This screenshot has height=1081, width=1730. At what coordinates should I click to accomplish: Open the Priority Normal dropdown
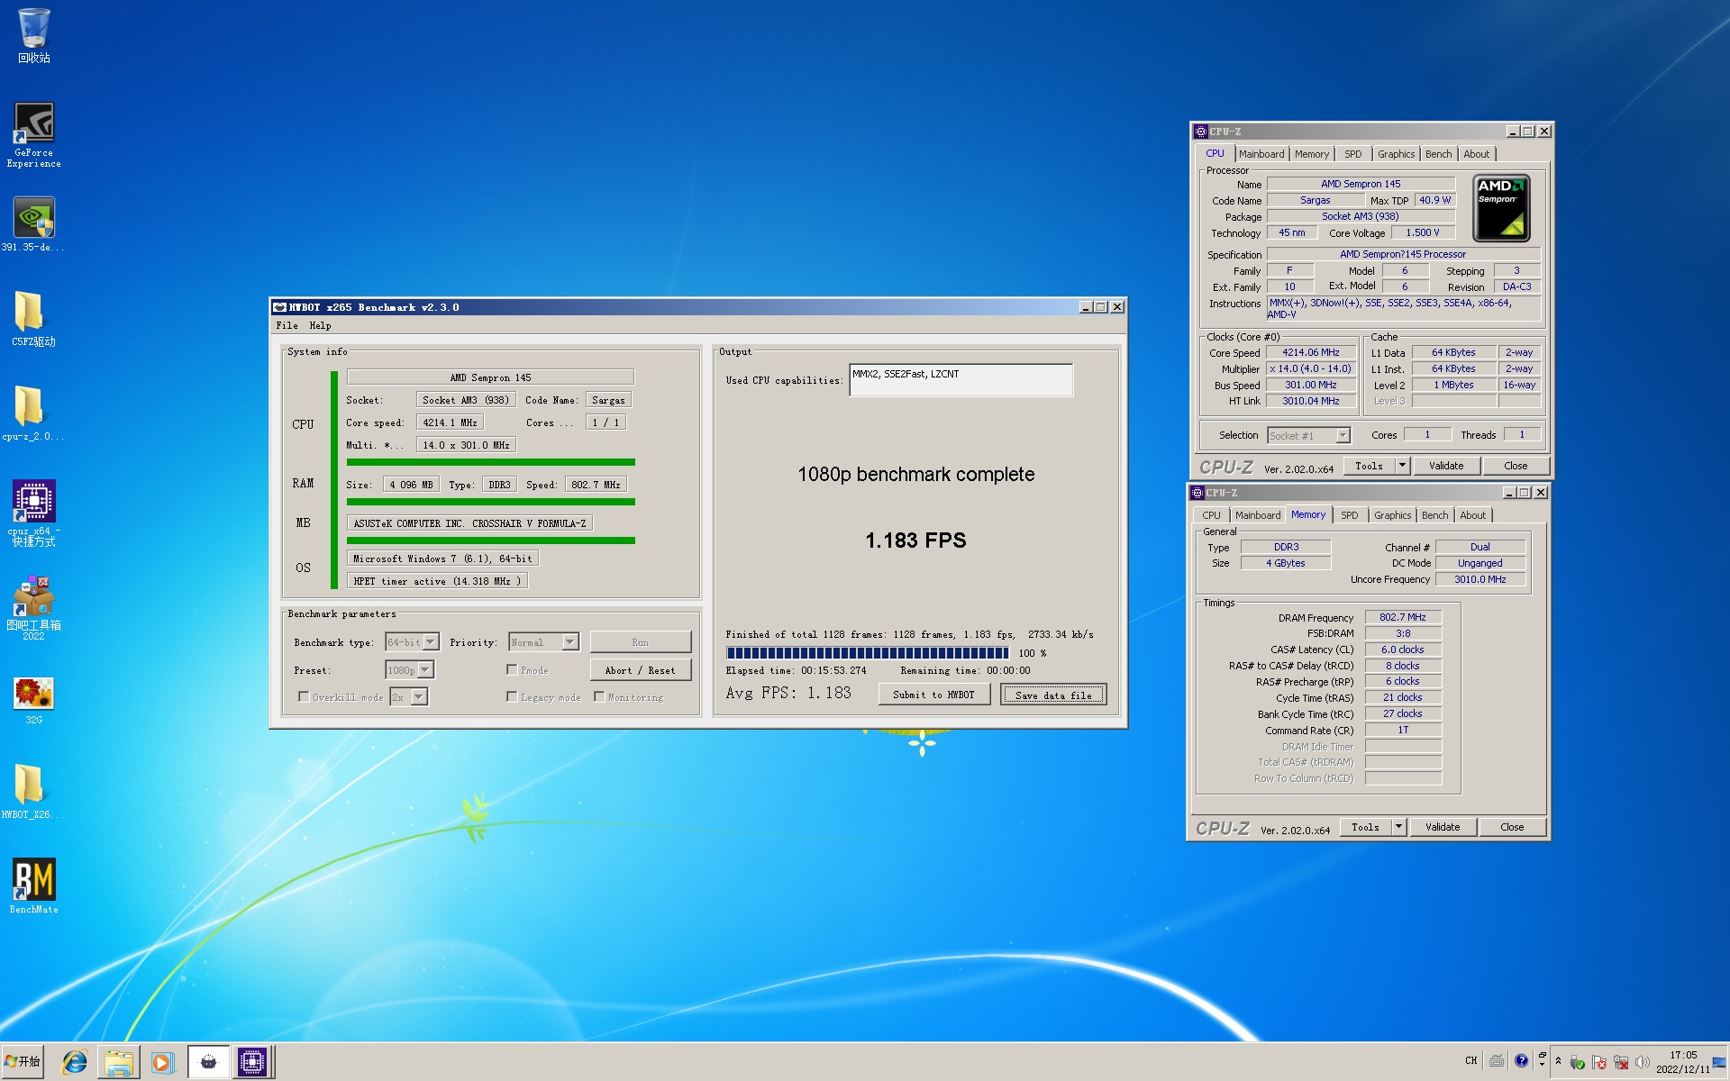[x=543, y=642]
